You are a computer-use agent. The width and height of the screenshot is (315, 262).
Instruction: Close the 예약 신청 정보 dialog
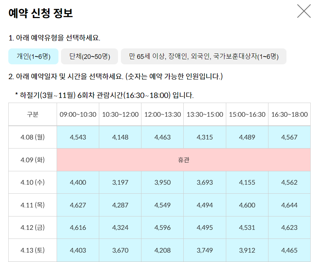[304, 11]
